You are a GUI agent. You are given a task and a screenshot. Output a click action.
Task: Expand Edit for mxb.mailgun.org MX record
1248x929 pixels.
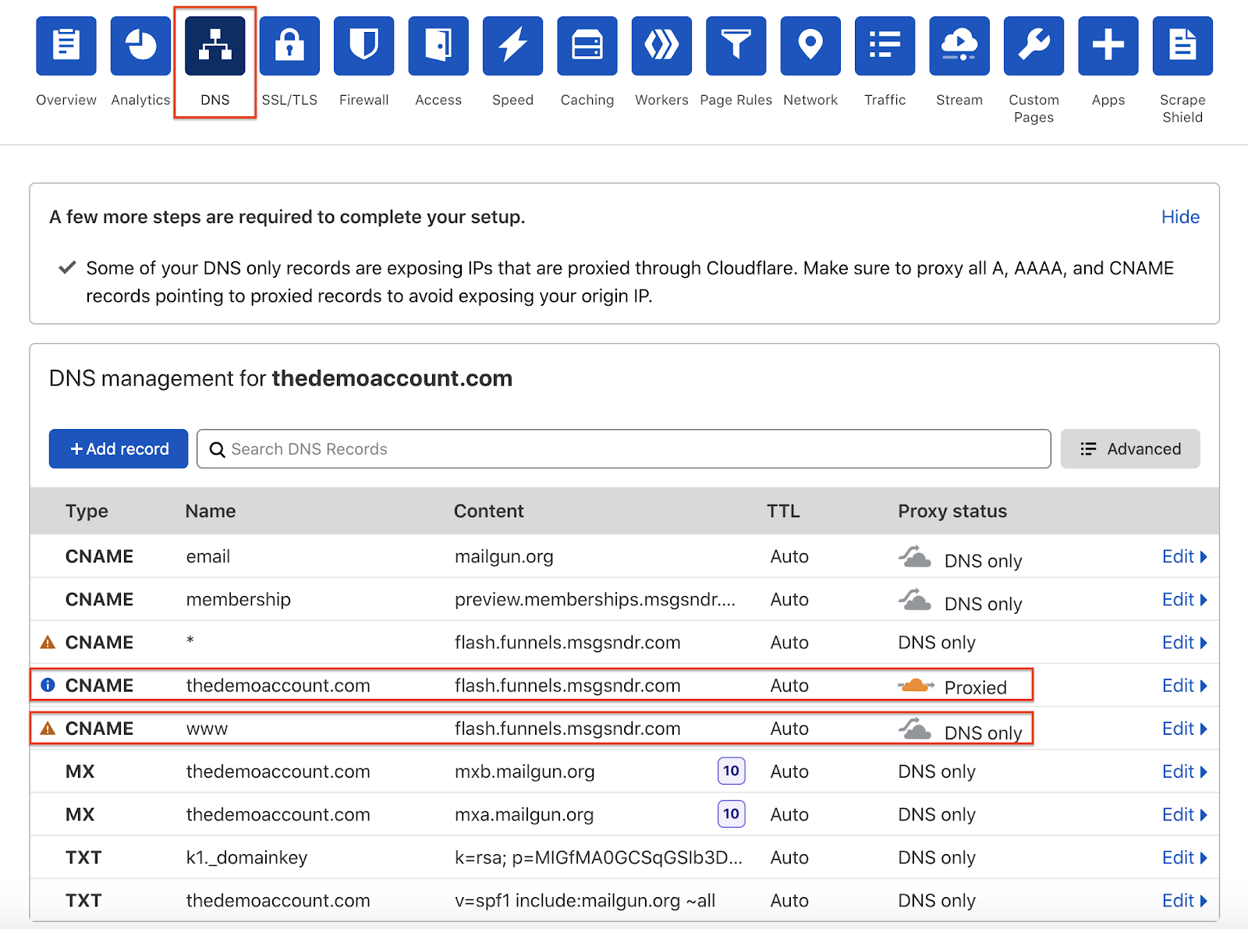(x=1183, y=771)
